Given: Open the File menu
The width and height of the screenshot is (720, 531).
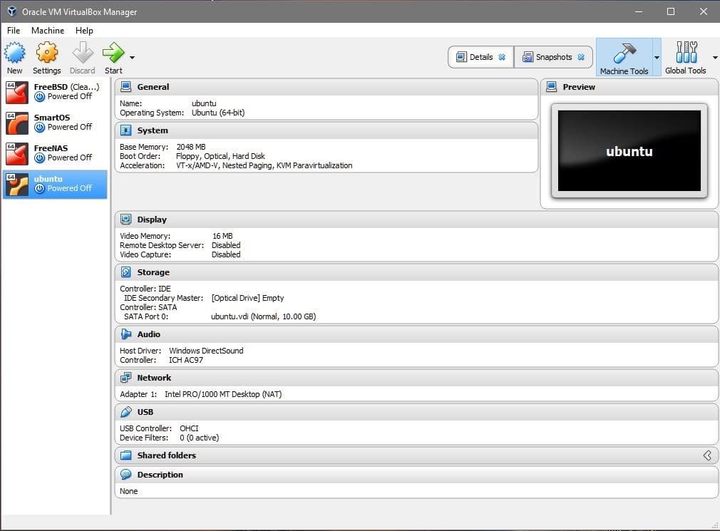Looking at the screenshot, I should point(13,31).
